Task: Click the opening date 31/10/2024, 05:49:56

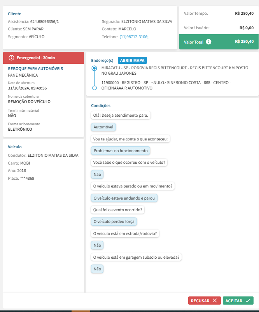Action: [x=28, y=88]
